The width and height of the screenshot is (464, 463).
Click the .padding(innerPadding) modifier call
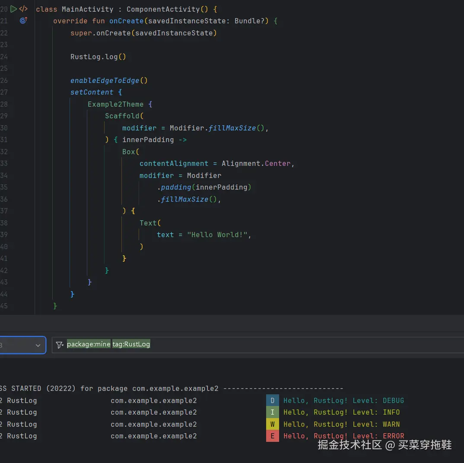pos(204,187)
